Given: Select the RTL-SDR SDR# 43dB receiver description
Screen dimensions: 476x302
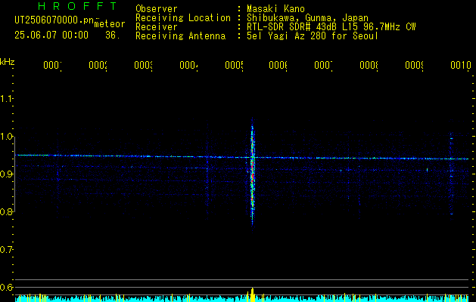Looking at the screenshot, I should [x=331, y=27].
